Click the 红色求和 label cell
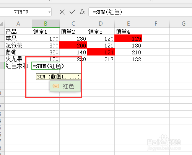The height and width of the screenshot is (155, 192). tap(18, 66)
